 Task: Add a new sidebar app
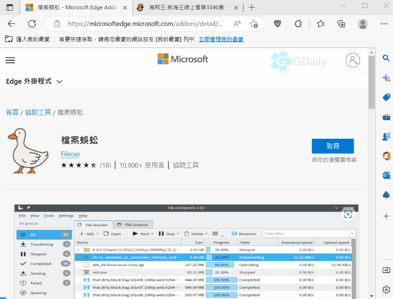pos(386,216)
